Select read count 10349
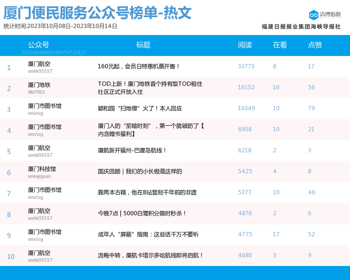 (246, 108)
